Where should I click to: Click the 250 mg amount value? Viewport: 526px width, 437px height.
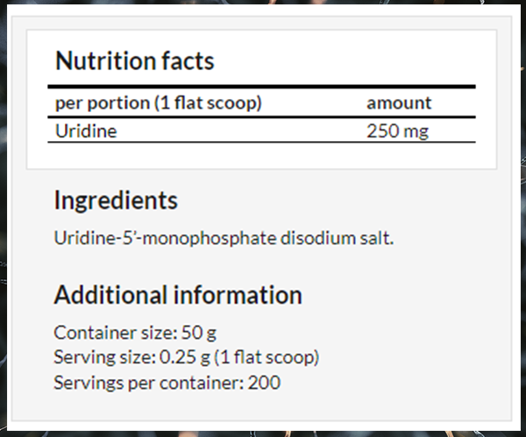point(397,131)
